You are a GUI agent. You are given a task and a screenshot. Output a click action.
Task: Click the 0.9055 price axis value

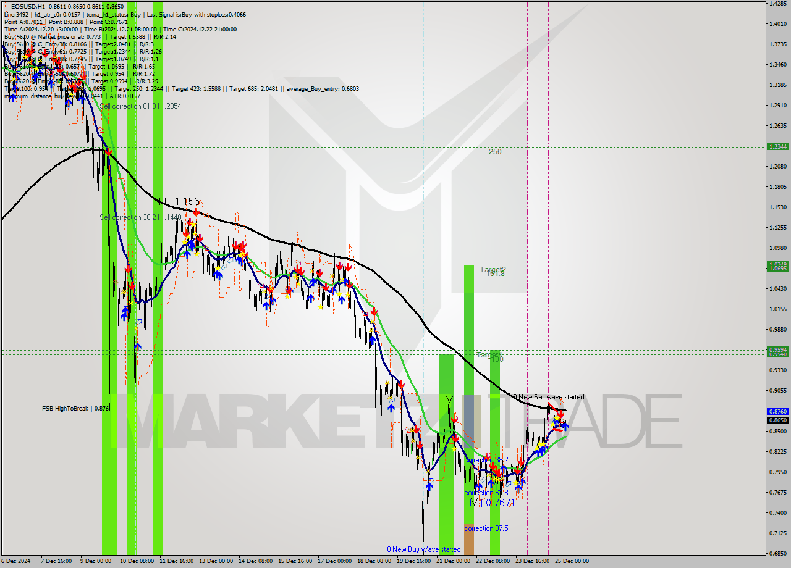[777, 390]
